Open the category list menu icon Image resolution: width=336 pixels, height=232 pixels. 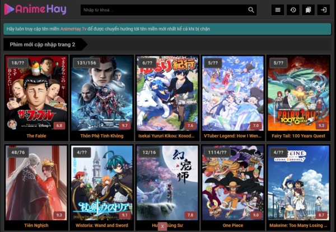pyautogui.click(x=278, y=10)
